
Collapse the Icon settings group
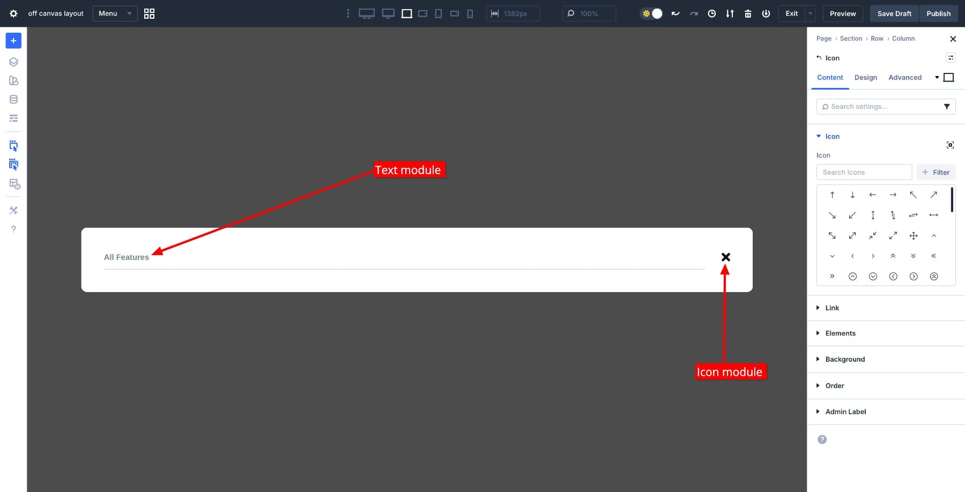point(832,137)
